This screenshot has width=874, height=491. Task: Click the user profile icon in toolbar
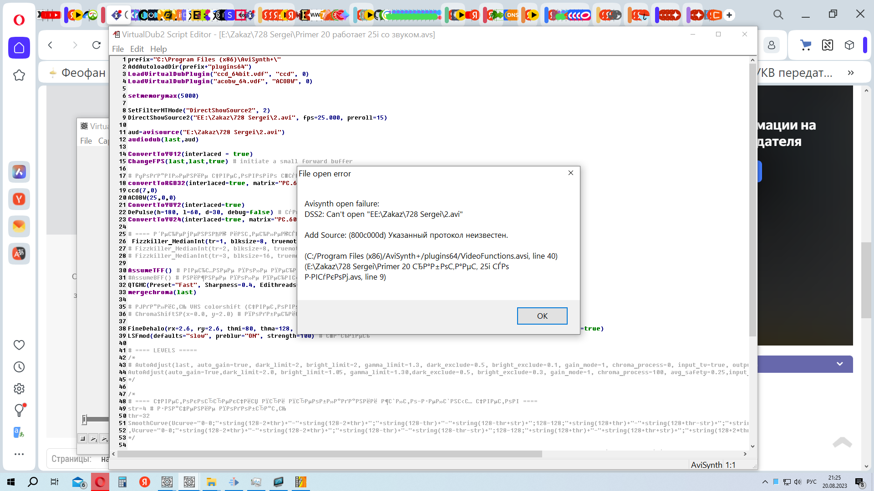click(772, 45)
